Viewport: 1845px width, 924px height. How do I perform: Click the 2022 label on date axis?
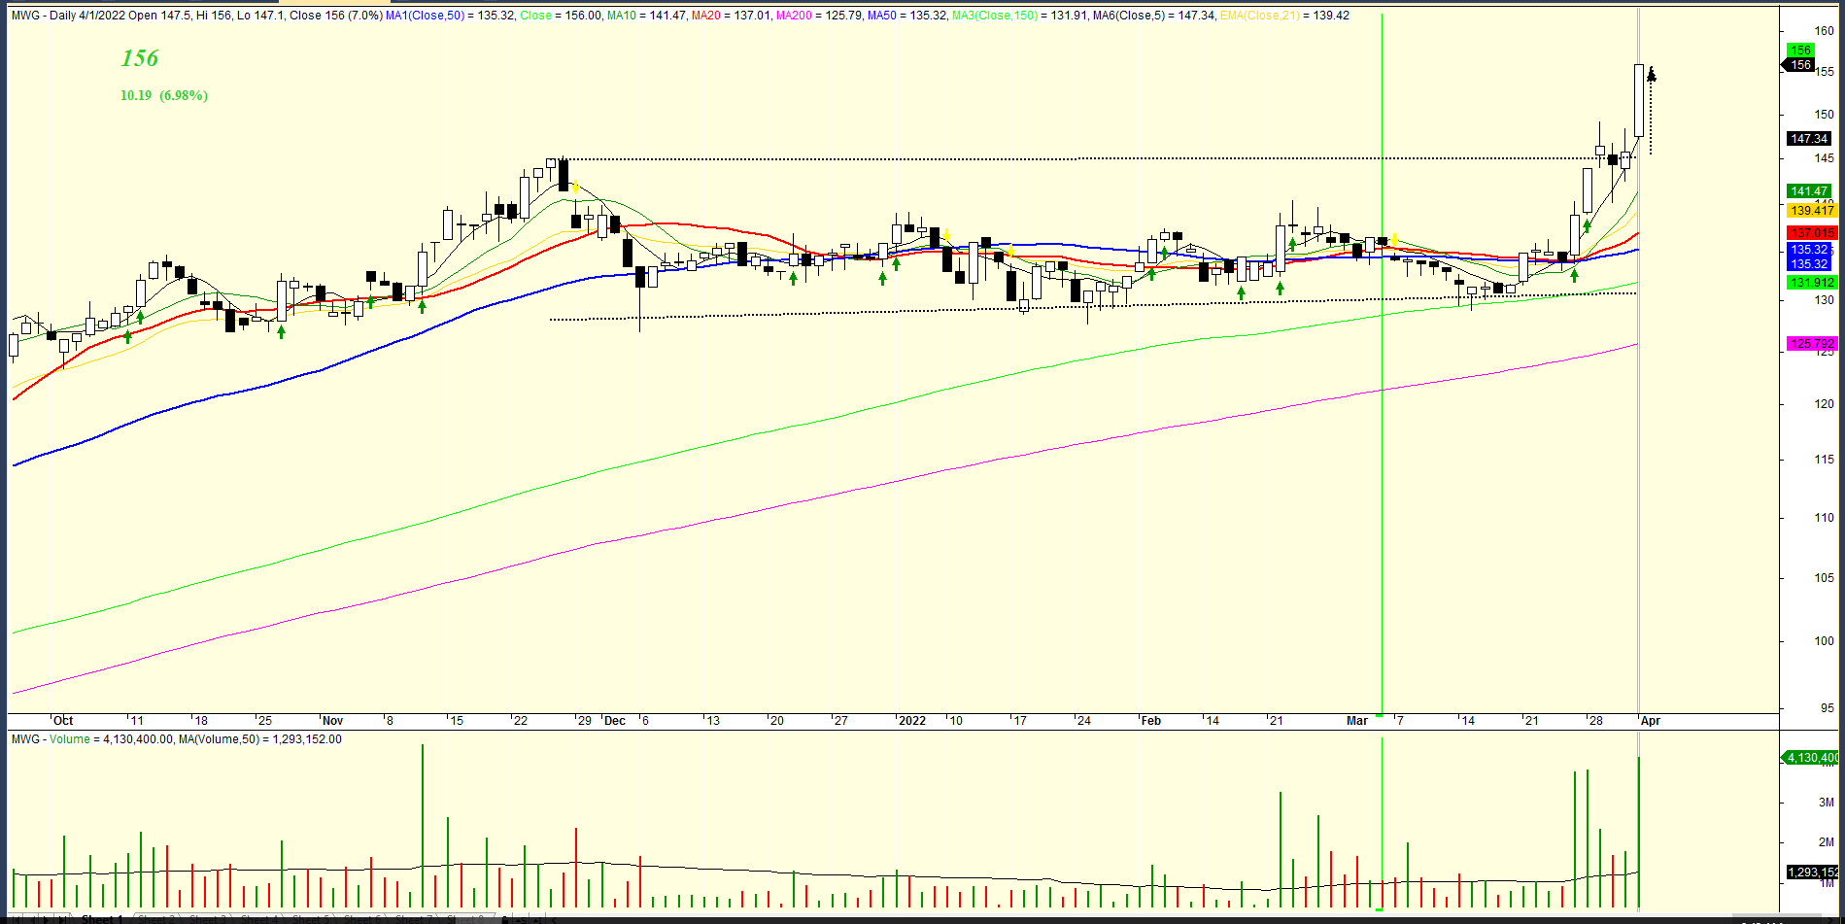[x=911, y=721]
